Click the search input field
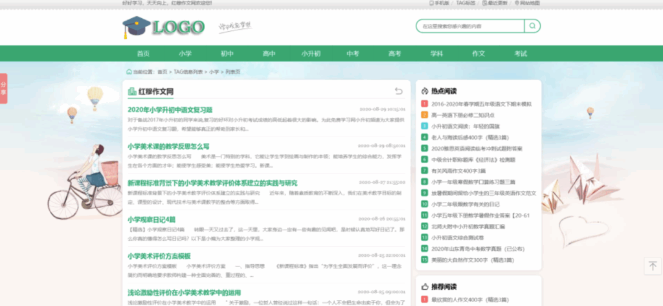This screenshot has width=663, height=306. pyautogui.click(x=470, y=26)
